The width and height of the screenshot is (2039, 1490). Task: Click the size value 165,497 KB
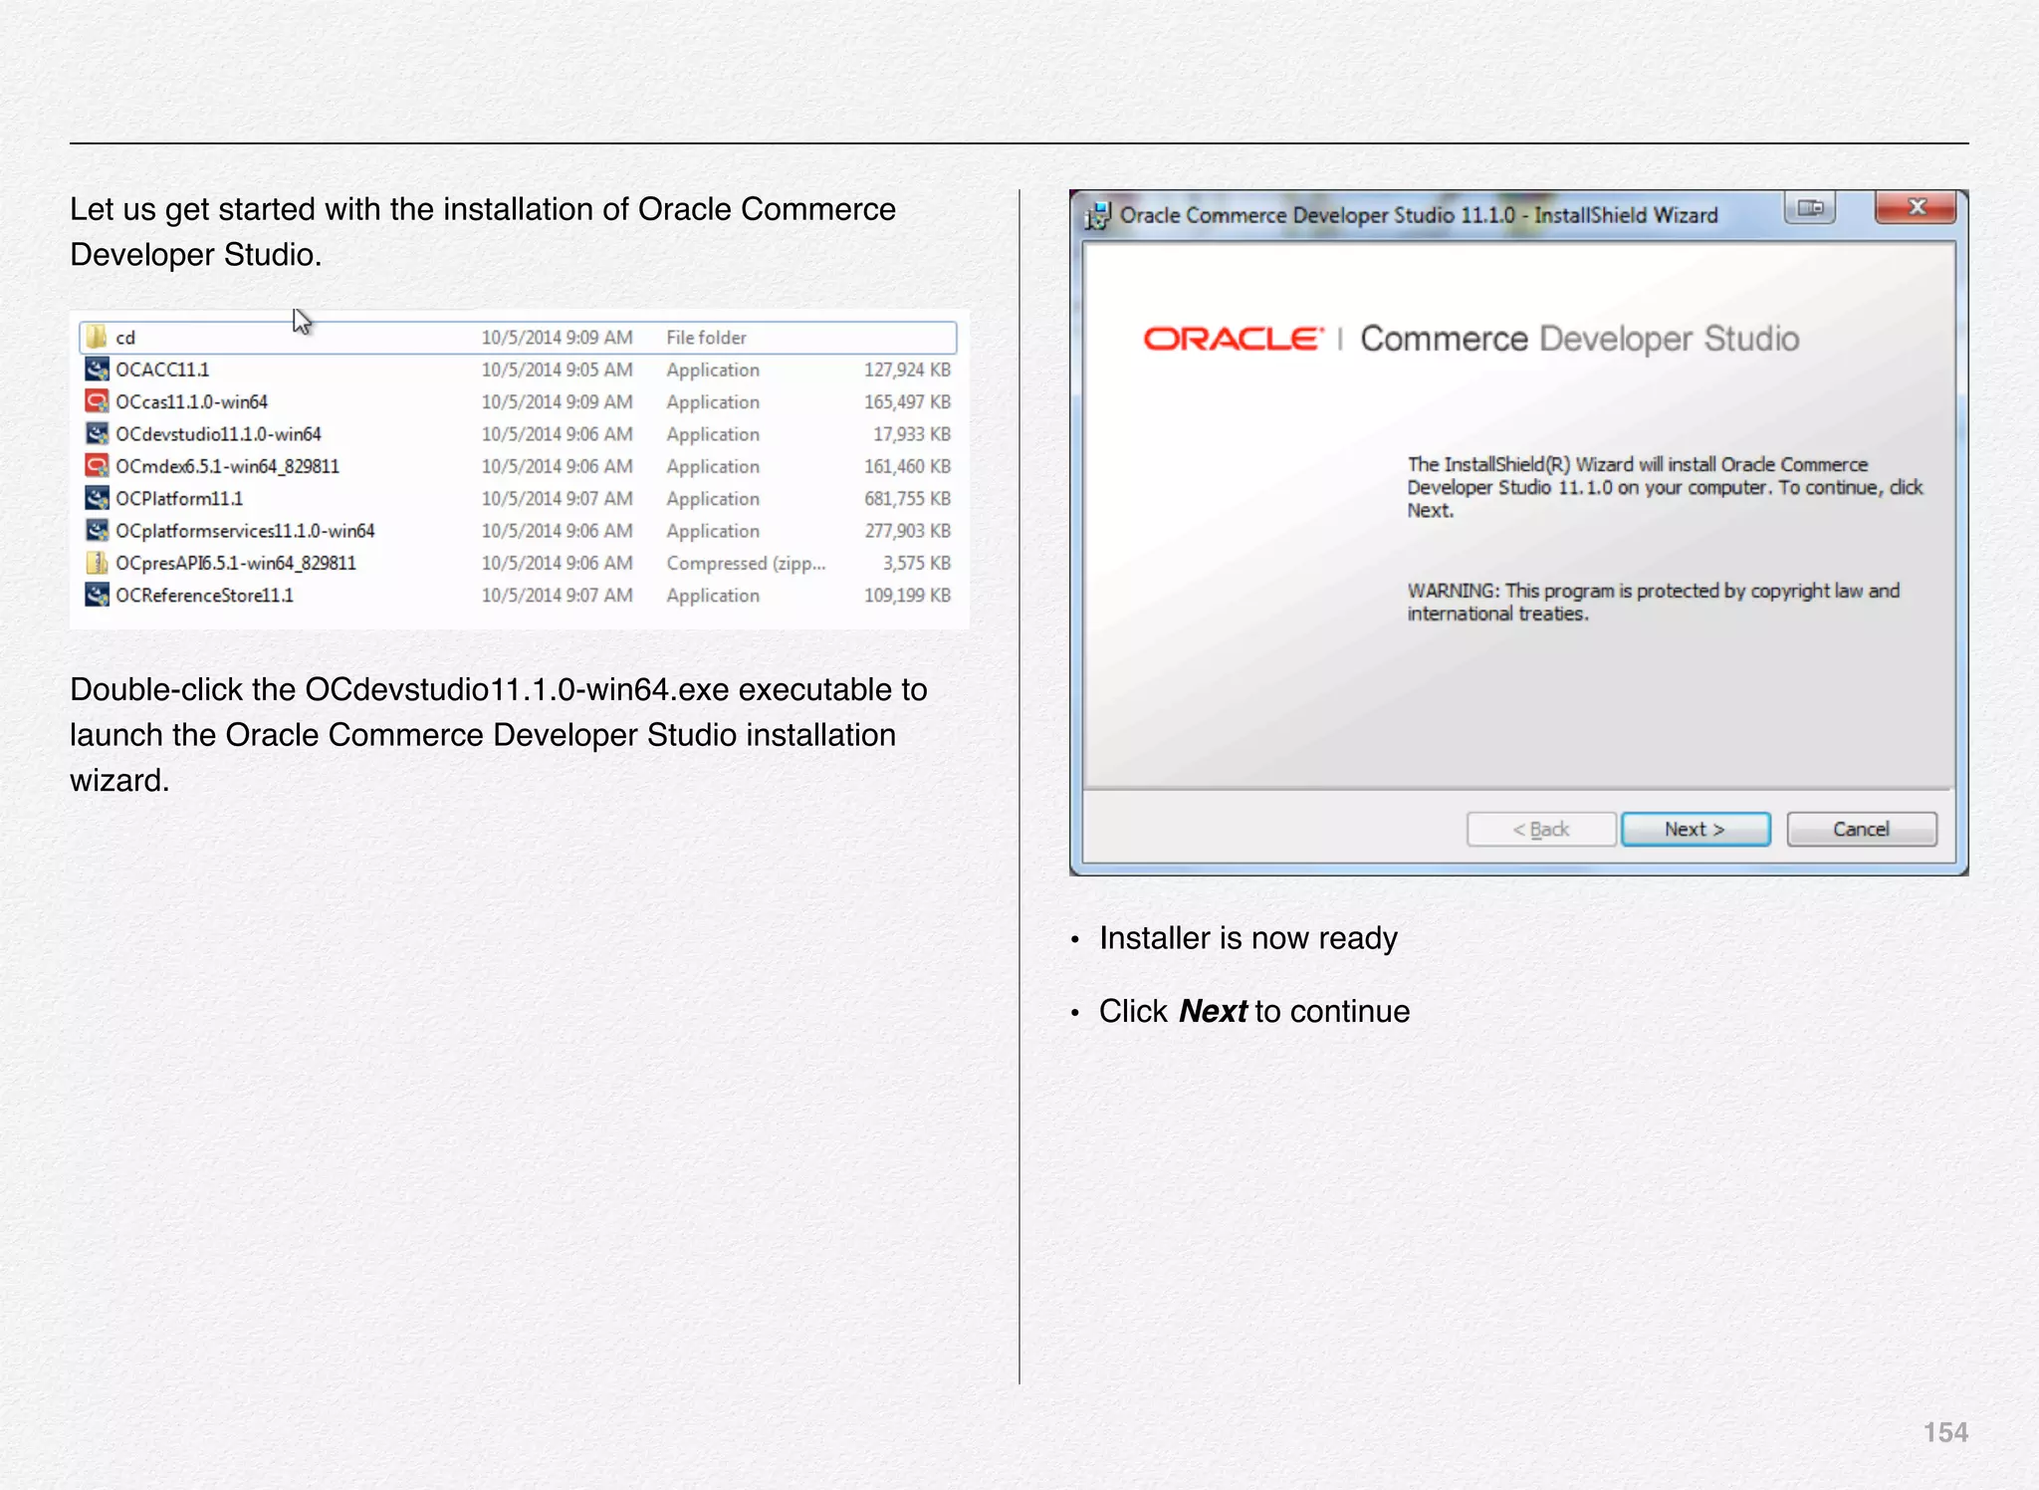point(908,401)
